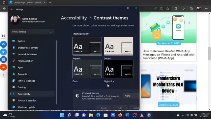This screenshot has height=119, width=211.
Task: Select the Night sky theme preview
Action: click(x=119, y=69)
